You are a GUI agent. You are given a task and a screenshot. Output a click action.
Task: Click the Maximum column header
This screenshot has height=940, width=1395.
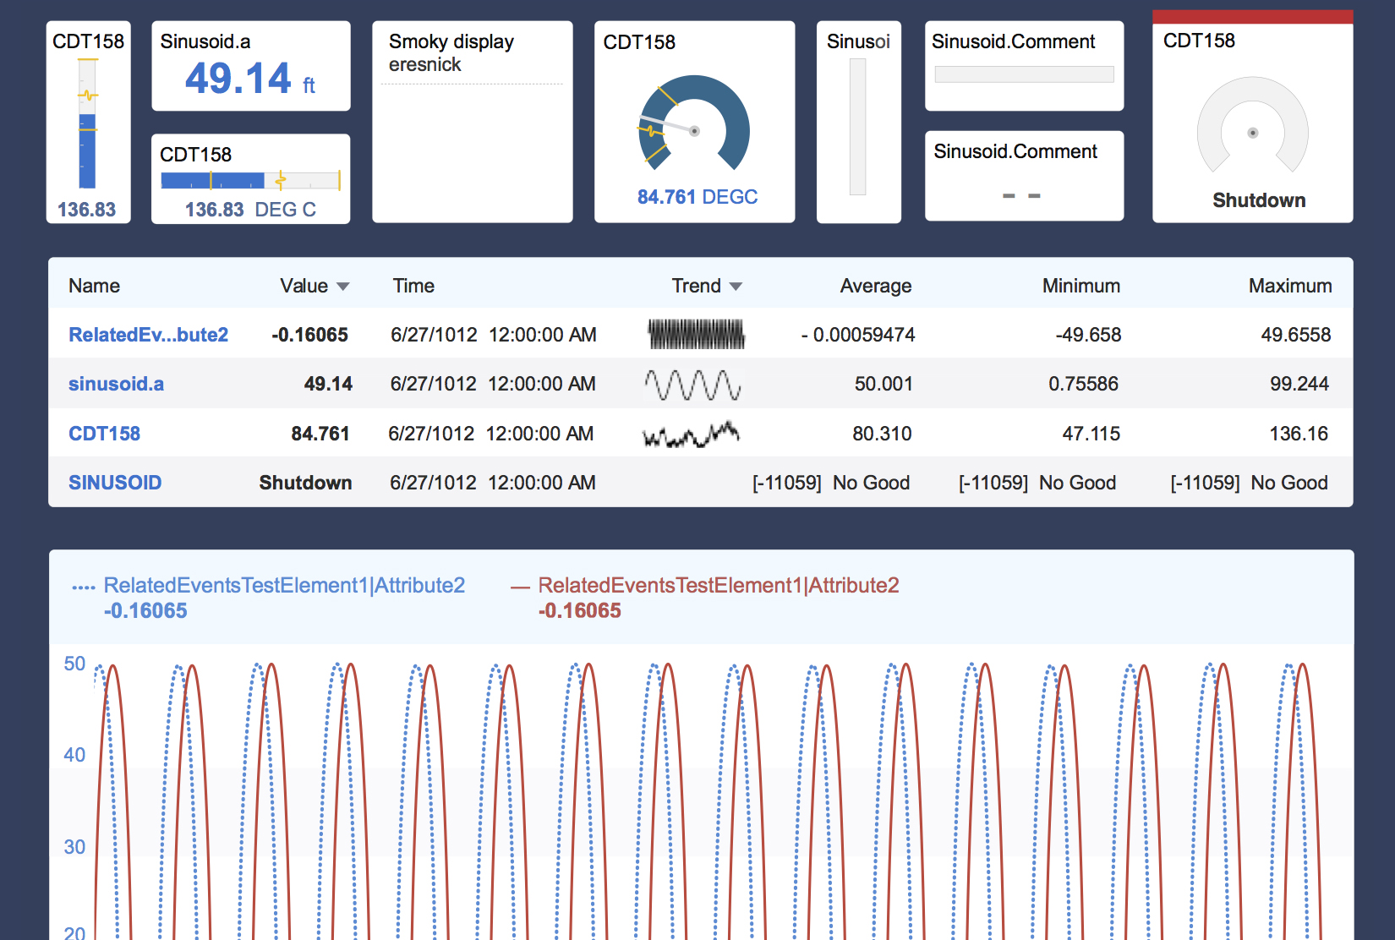pos(1290,286)
